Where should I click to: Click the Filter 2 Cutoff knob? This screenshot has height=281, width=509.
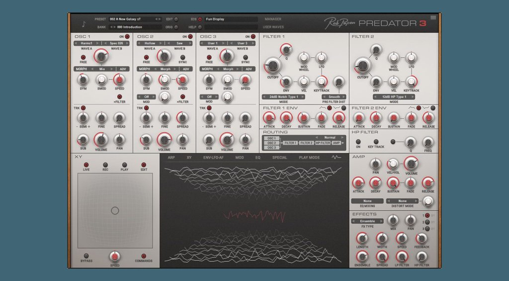coord(362,65)
